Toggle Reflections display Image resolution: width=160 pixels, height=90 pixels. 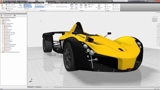coord(27,7)
